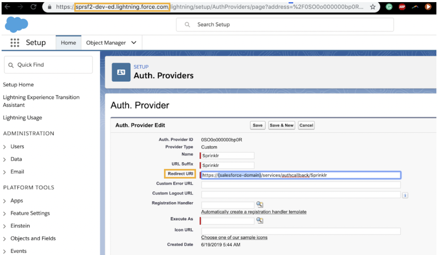Click Choose one of our sample icons

[x=234, y=237]
